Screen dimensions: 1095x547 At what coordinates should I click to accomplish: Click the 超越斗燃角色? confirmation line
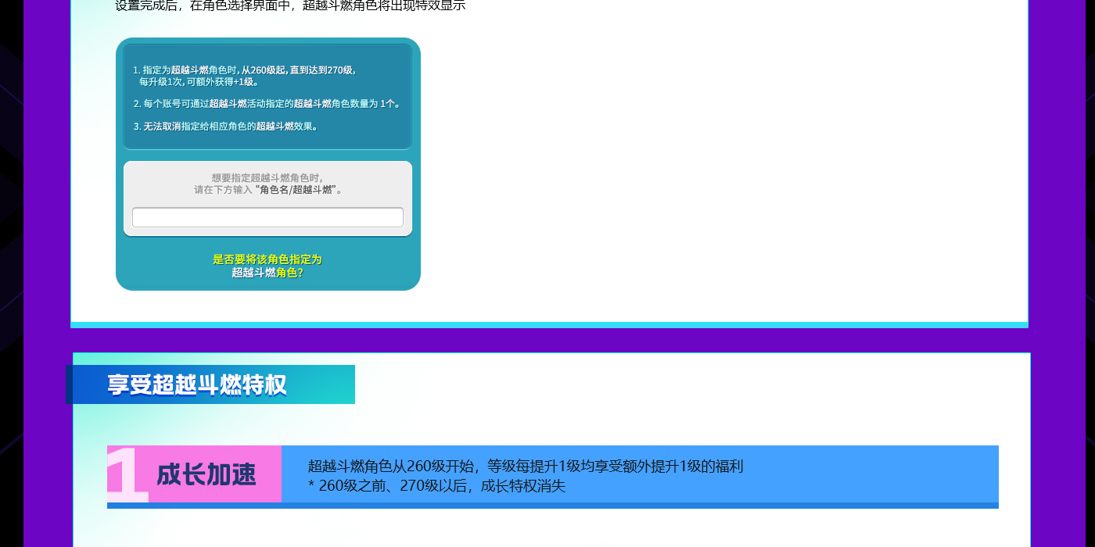click(267, 273)
